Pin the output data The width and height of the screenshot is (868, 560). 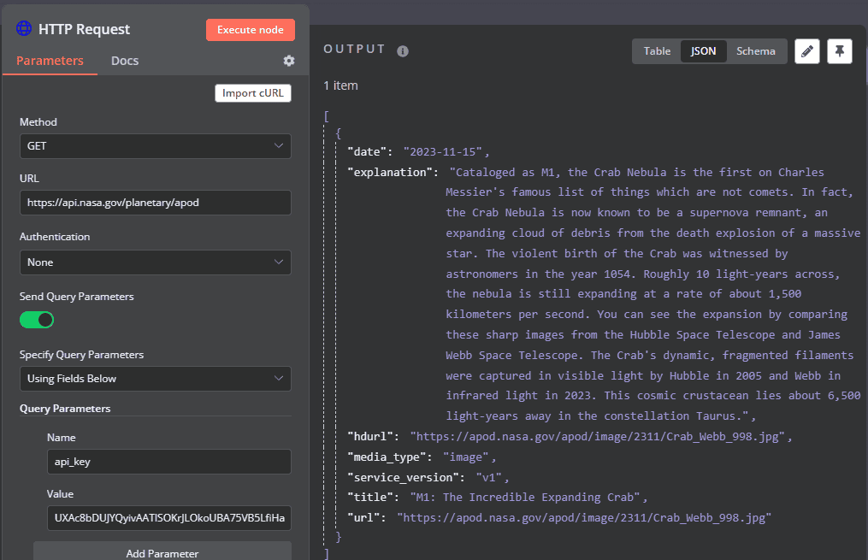click(x=839, y=50)
